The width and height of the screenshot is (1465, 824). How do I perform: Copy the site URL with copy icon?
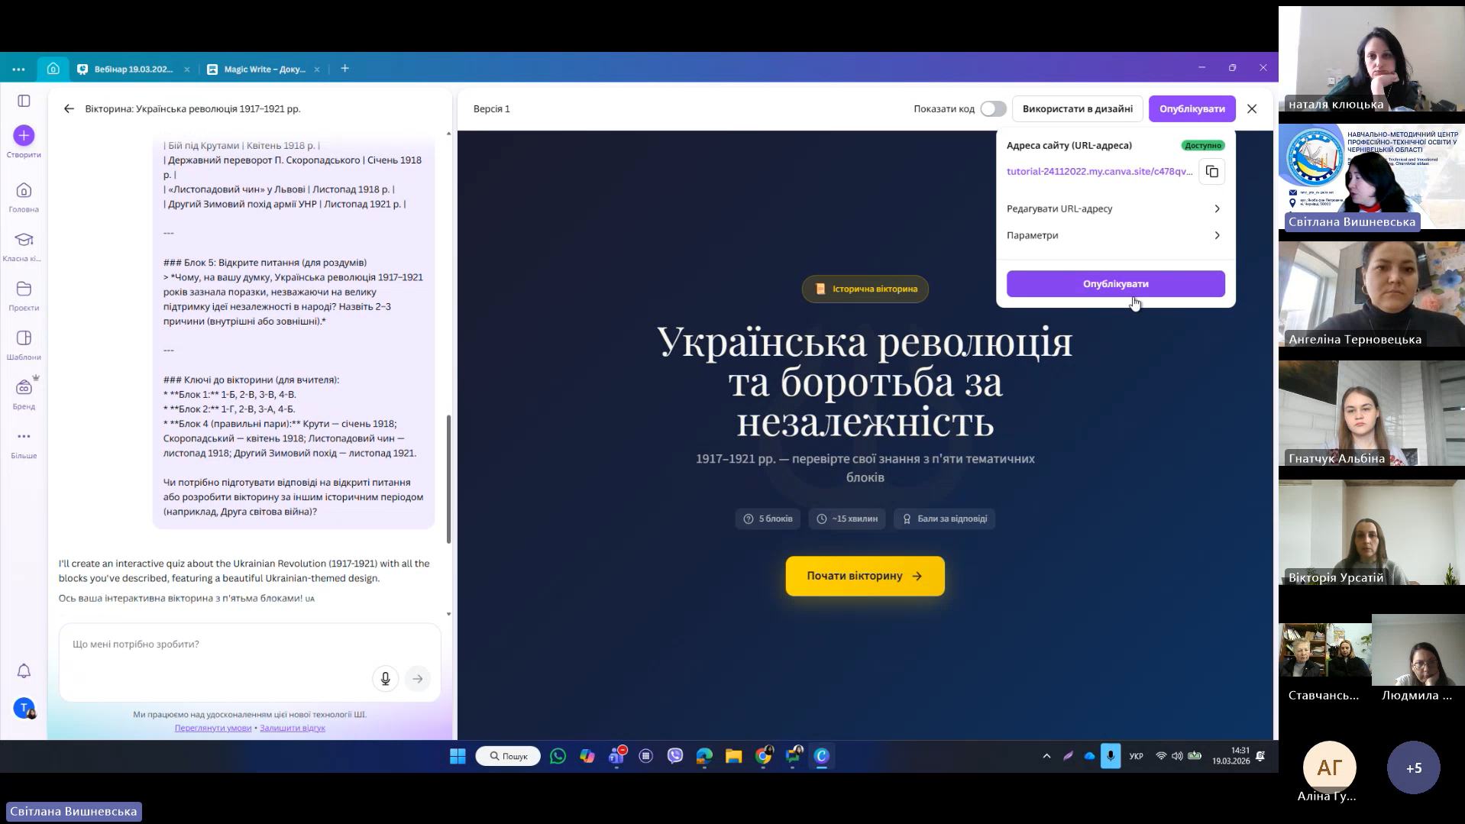click(1211, 172)
